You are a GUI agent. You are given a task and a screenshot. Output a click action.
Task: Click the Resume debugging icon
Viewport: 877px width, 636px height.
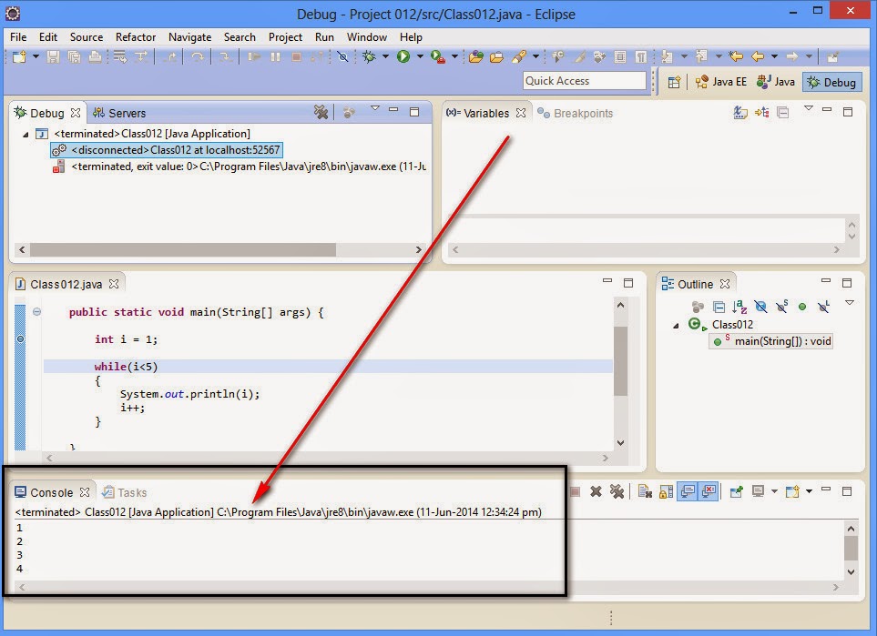tap(252, 56)
